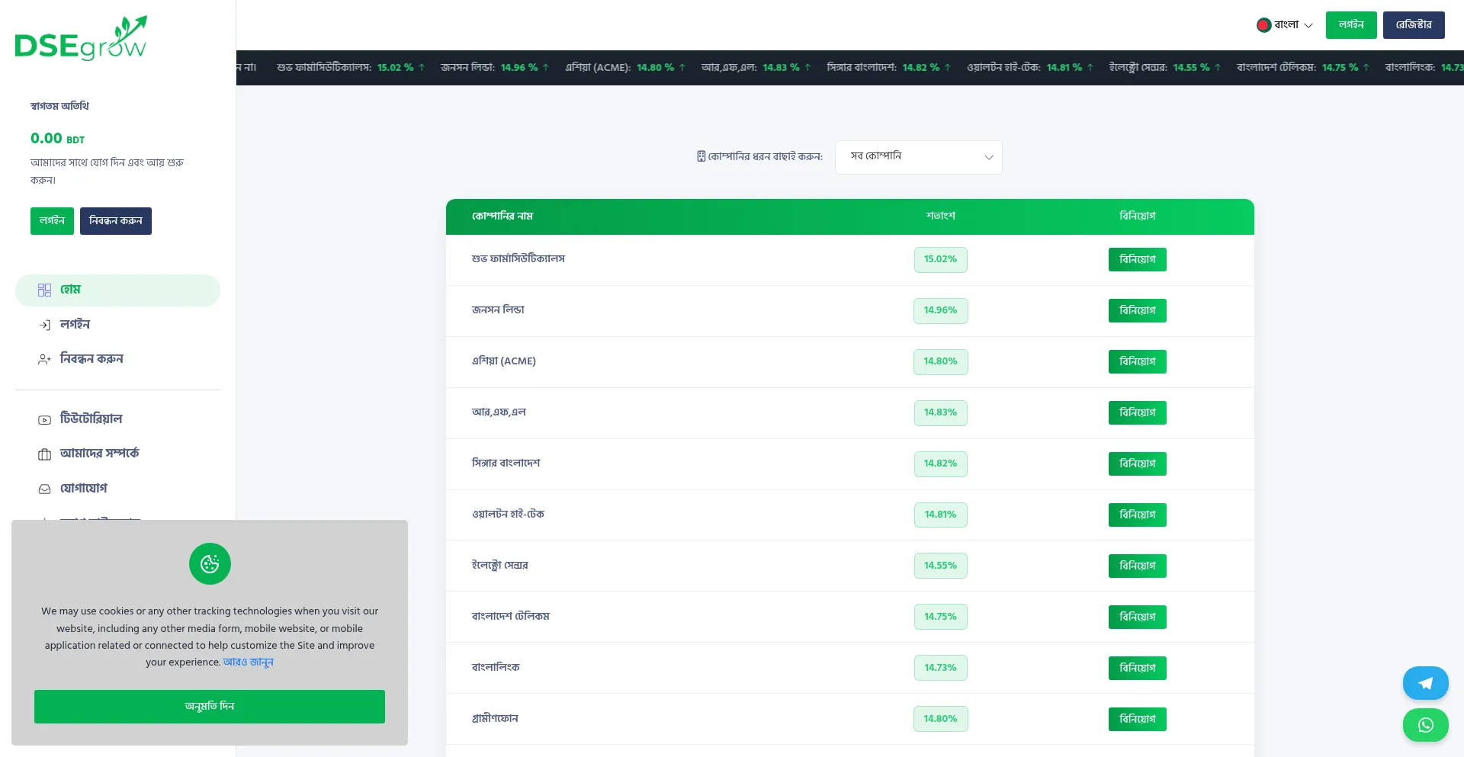The image size is (1464, 757).
Task: Click the 15.02% percentage badge for শুভ ফার্মাসিউটিক্যালস
Action: coord(940,259)
